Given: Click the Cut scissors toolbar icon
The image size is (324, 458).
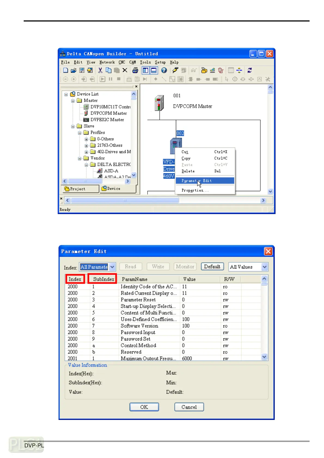Looking at the screenshot, I should tap(100, 70).
